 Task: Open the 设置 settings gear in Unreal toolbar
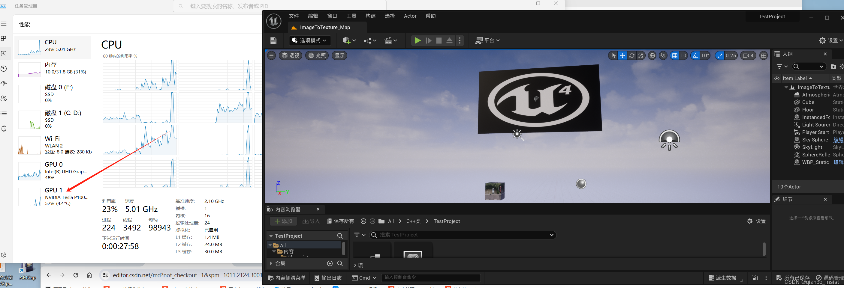tap(830, 40)
